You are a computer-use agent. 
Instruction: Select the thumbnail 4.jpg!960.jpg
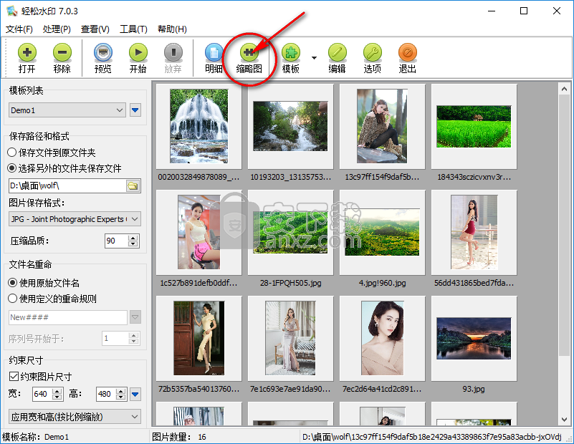382,232
